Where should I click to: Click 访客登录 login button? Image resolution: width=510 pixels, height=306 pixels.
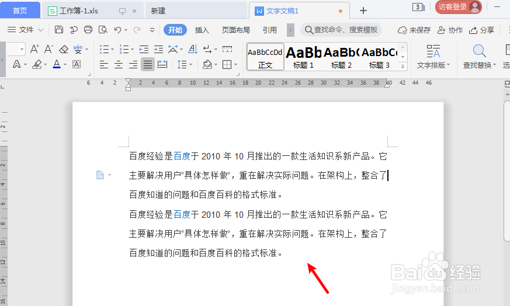point(458,7)
